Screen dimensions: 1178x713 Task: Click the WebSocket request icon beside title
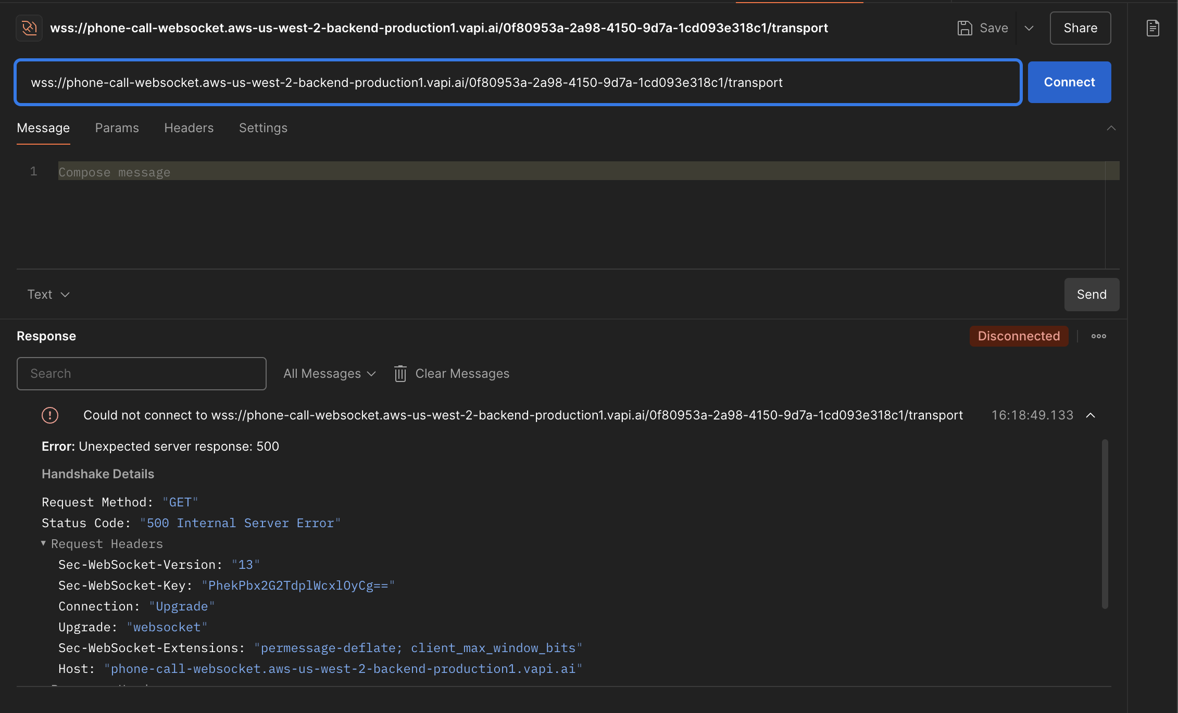pos(29,28)
